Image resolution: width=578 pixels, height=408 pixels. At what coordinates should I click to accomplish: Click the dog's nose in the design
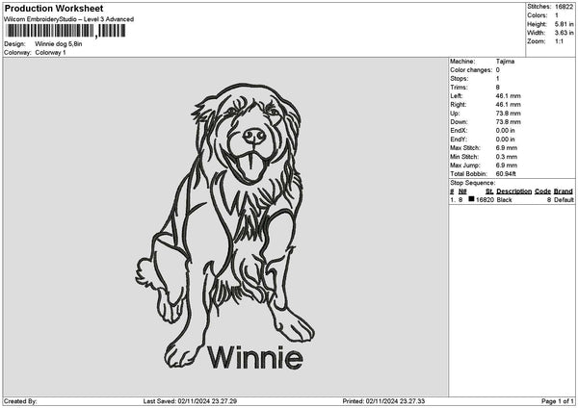pyautogui.click(x=254, y=137)
